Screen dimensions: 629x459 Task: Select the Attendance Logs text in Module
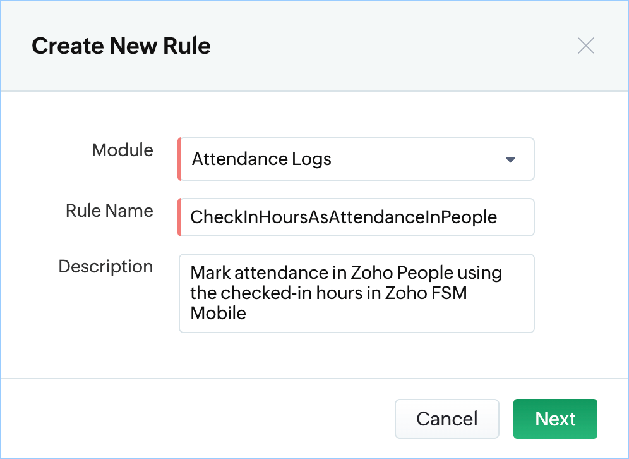coord(261,159)
